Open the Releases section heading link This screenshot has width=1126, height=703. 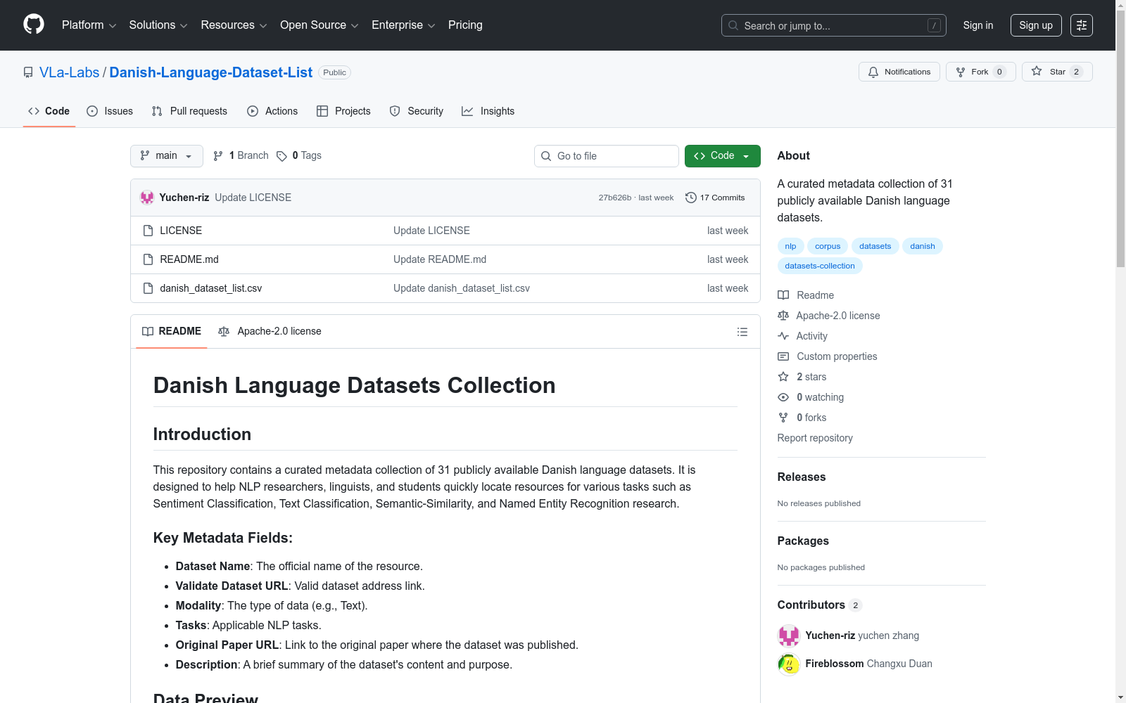coord(802,477)
